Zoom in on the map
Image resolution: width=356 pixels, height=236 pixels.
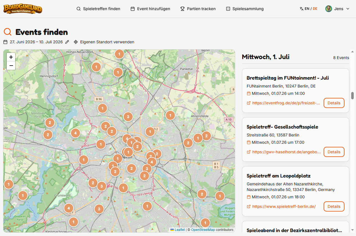[x=11, y=57]
